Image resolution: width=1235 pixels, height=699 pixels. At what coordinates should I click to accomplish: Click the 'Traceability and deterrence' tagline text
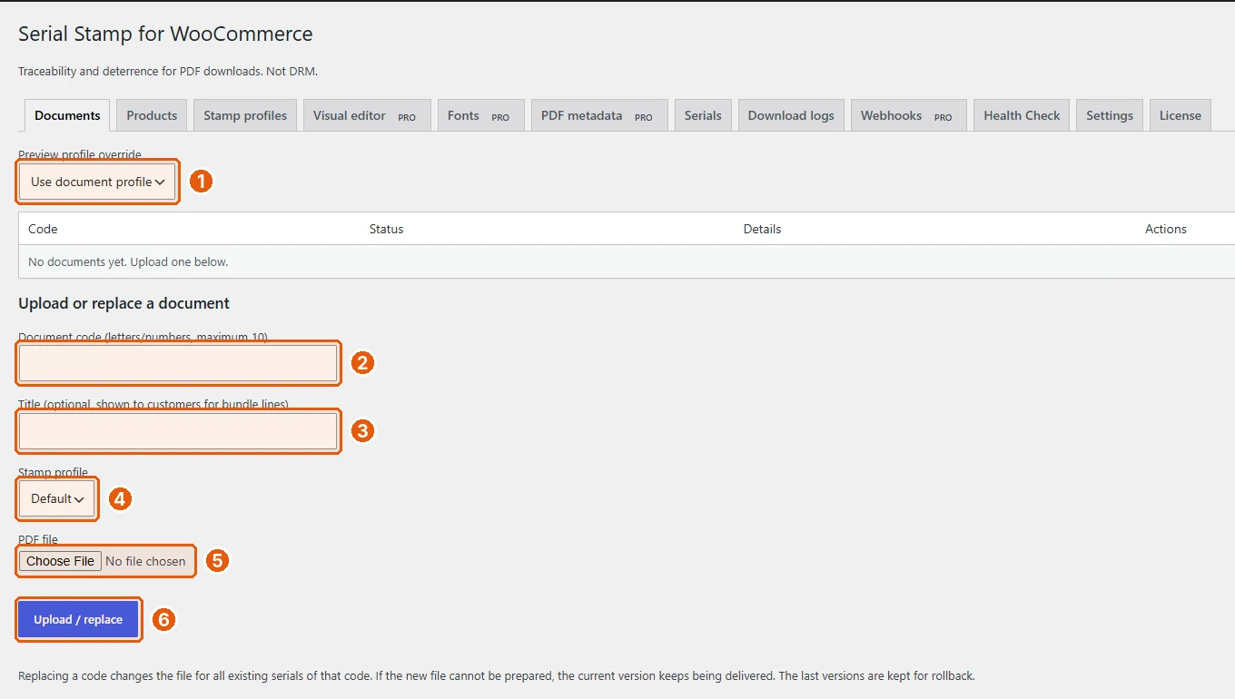tap(168, 71)
